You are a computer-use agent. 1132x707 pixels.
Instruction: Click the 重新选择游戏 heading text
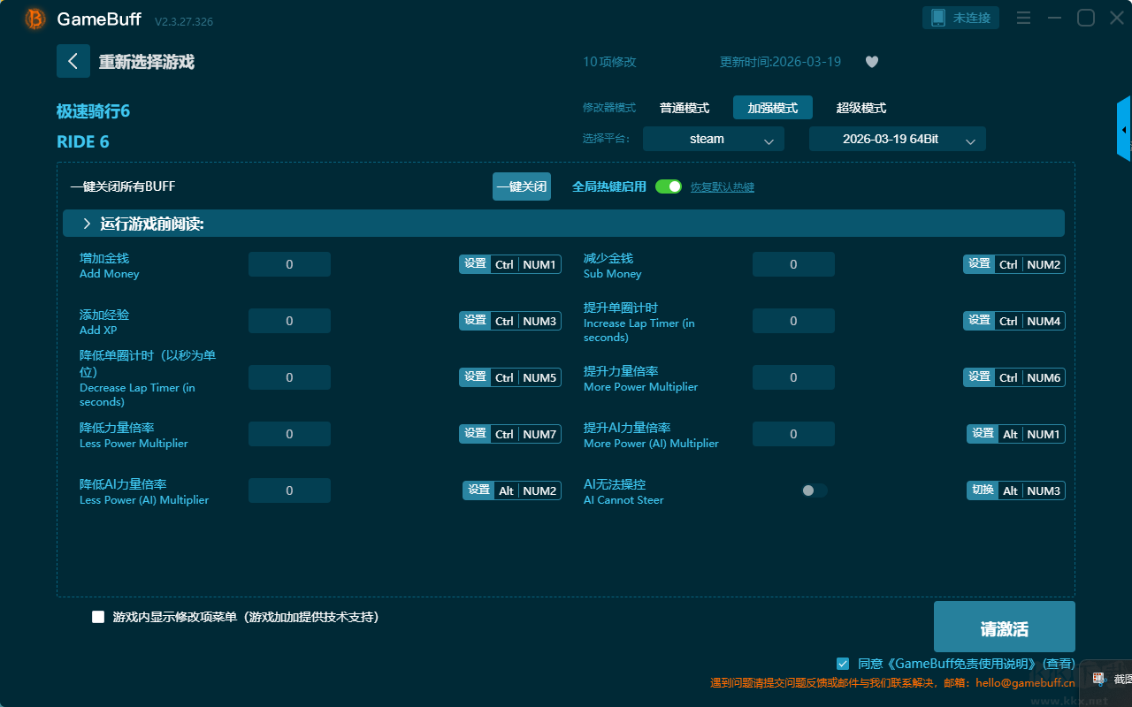coord(147,62)
